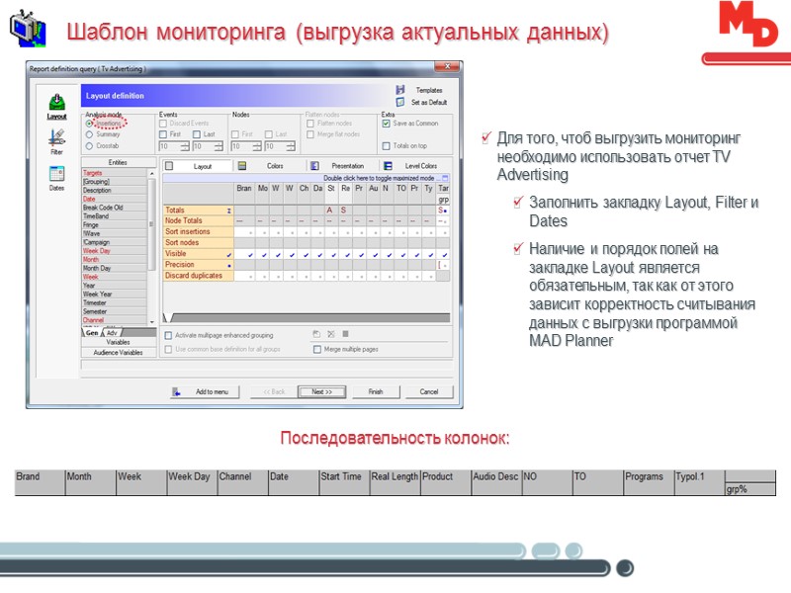Enable the Events Last checkbox
The height and width of the screenshot is (593, 791).
(x=197, y=134)
